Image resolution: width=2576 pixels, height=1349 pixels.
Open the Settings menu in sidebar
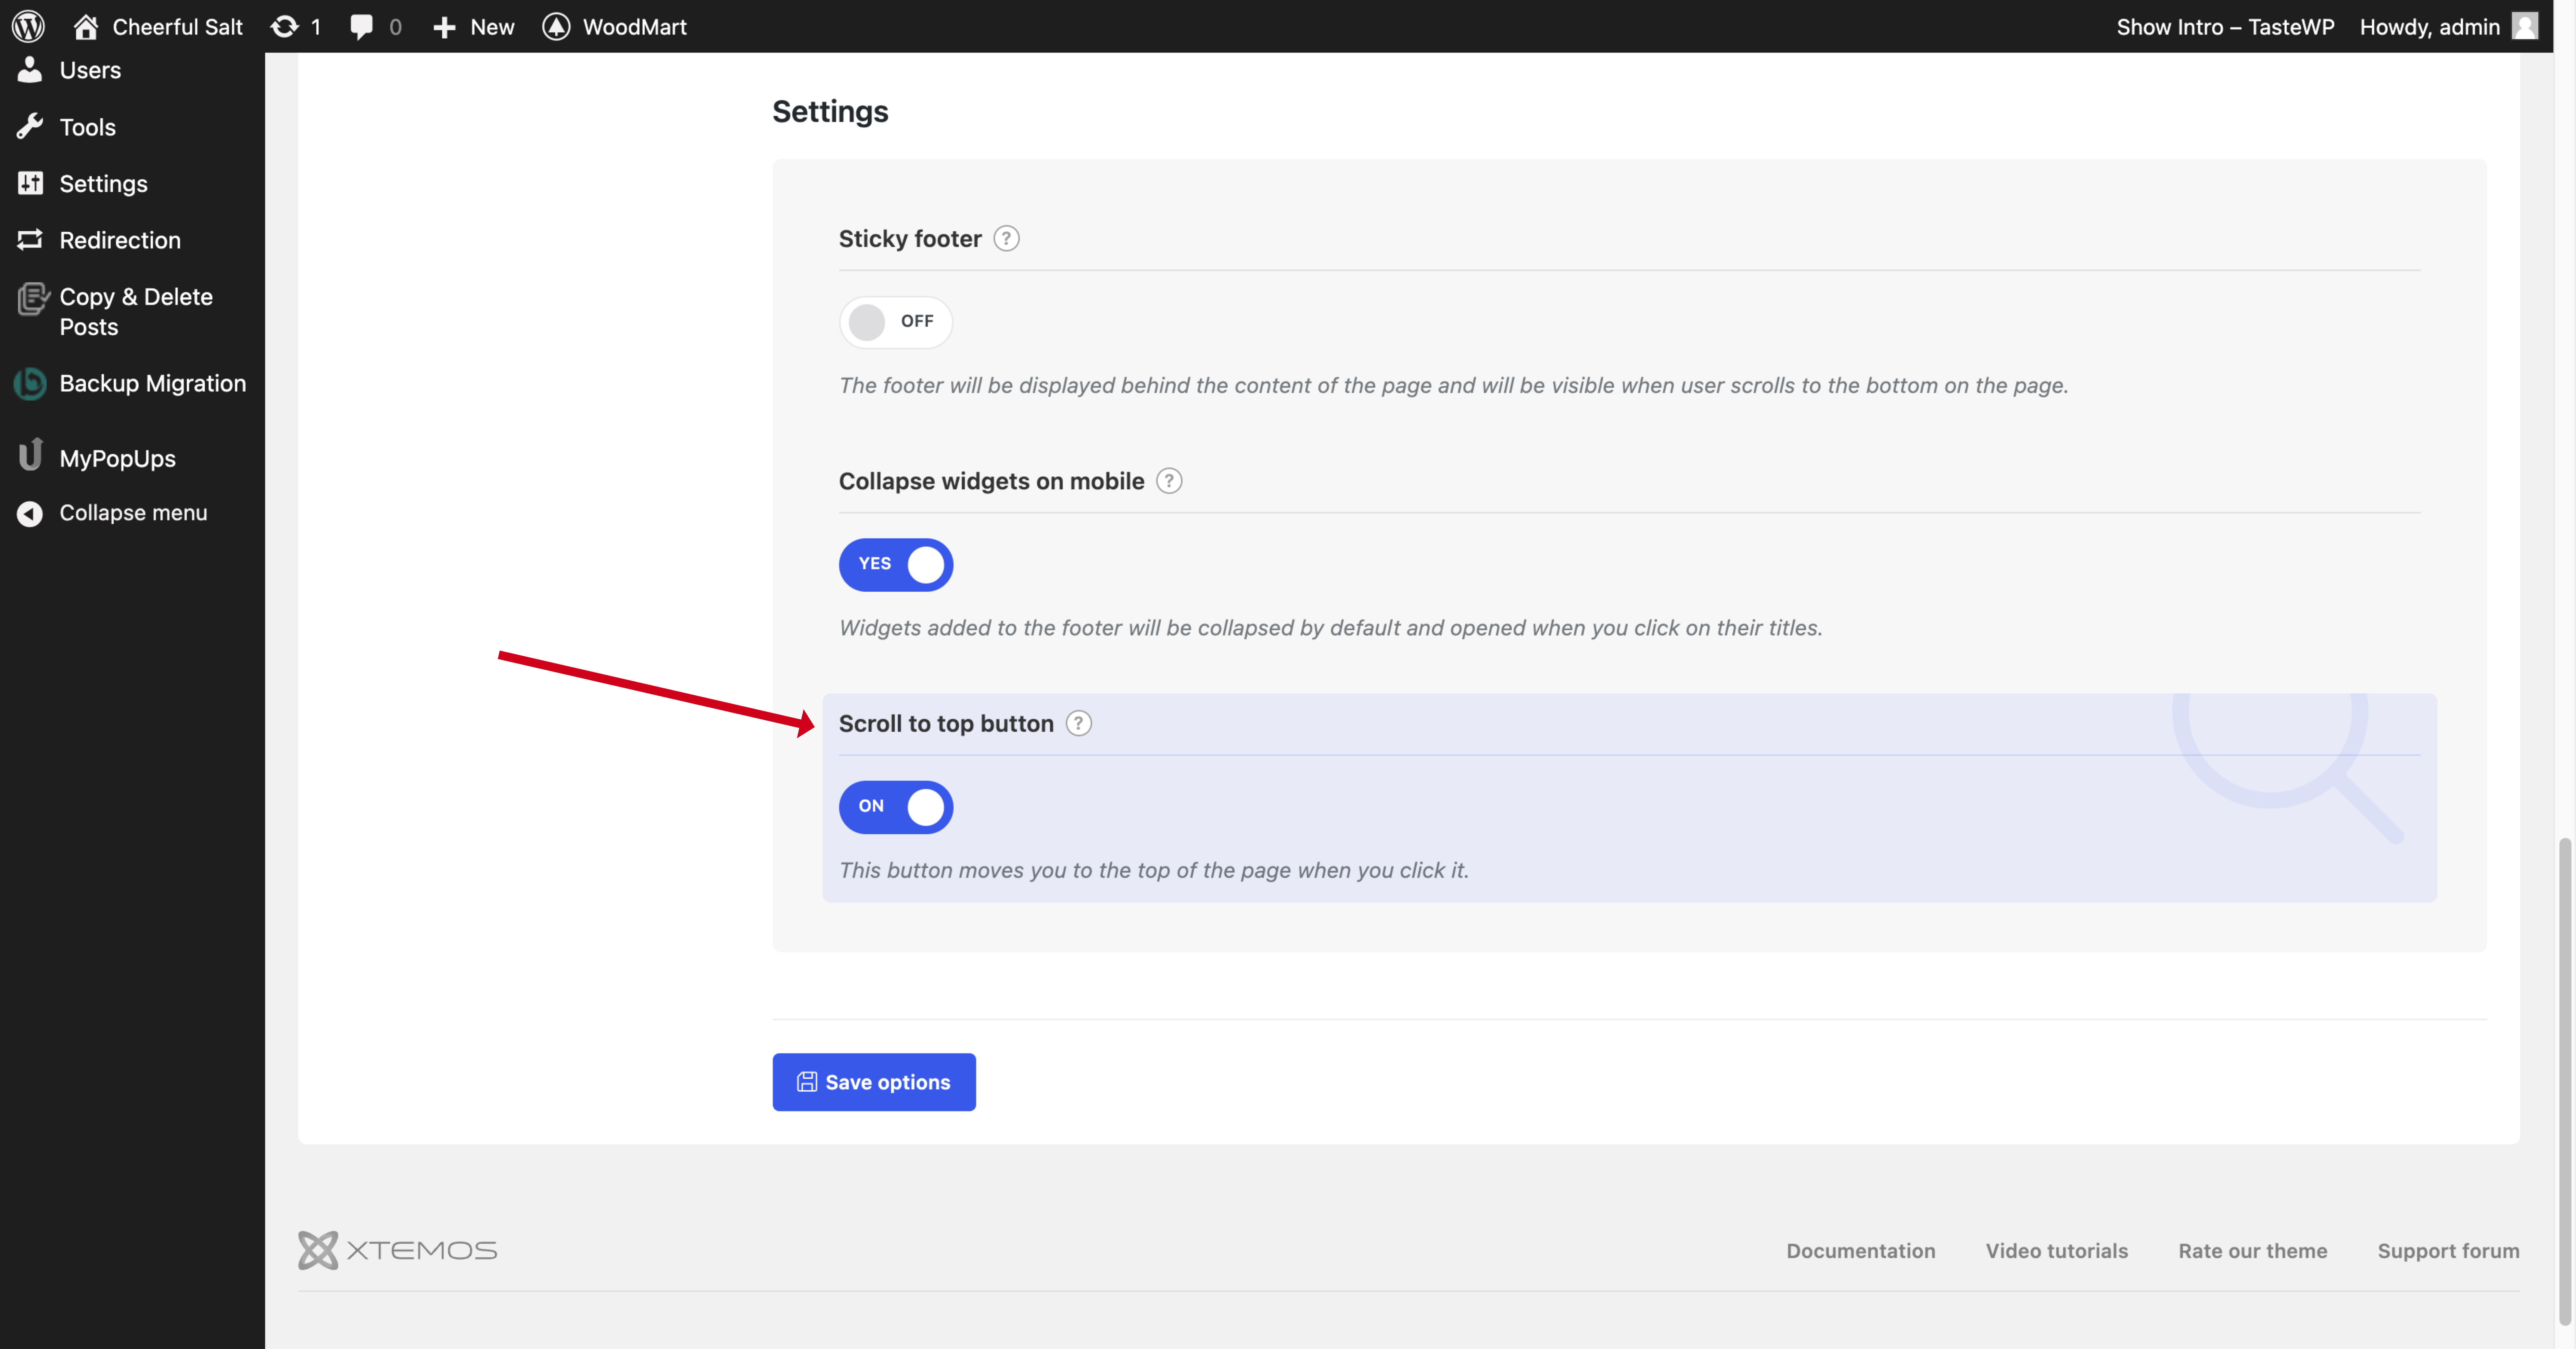click(103, 184)
